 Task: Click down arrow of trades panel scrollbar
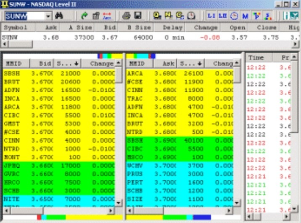point(294,209)
